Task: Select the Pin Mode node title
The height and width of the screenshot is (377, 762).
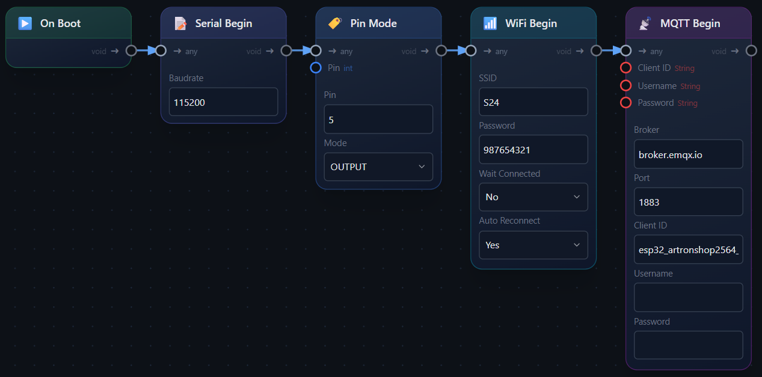Action: click(373, 23)
